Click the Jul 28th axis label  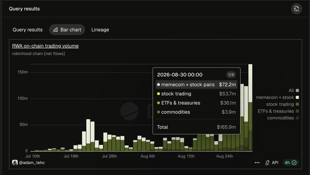(x=109, y=156)
